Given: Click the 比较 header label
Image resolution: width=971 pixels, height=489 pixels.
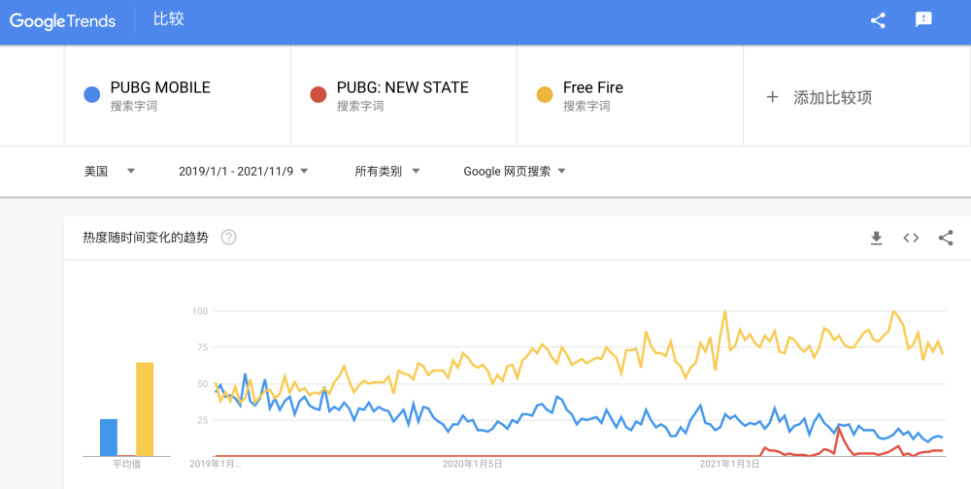Looking at the screenshot, I should [x=168, y=20].
